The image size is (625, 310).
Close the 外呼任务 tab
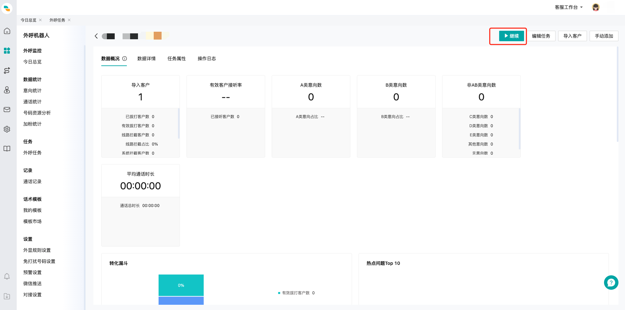click(x=69, y=20)
